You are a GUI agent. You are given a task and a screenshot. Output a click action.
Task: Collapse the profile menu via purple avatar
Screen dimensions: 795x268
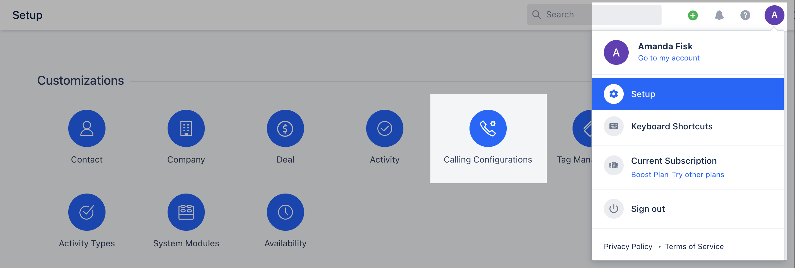click(775, 15)
